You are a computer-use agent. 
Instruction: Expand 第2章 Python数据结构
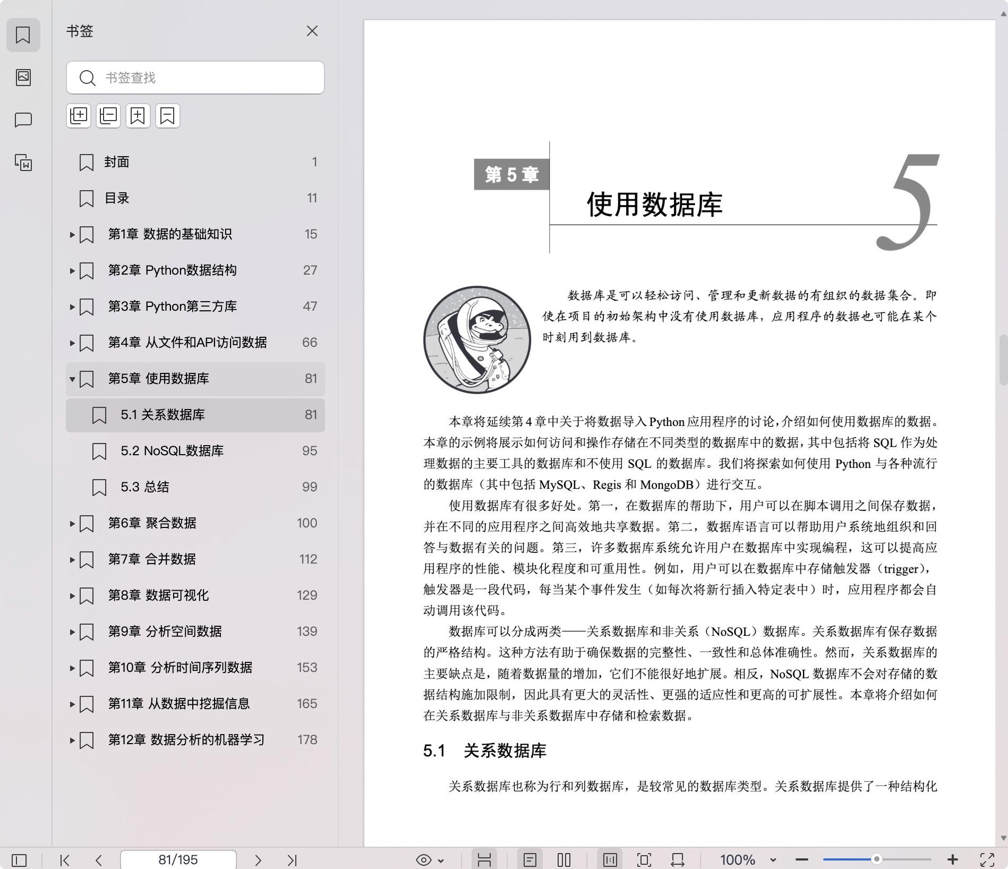[x=72, y=271]
